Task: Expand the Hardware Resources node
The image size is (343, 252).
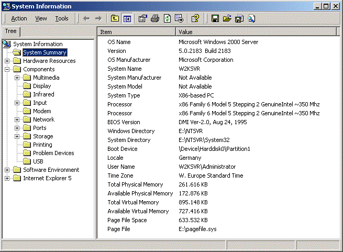Action: point(7,61)
